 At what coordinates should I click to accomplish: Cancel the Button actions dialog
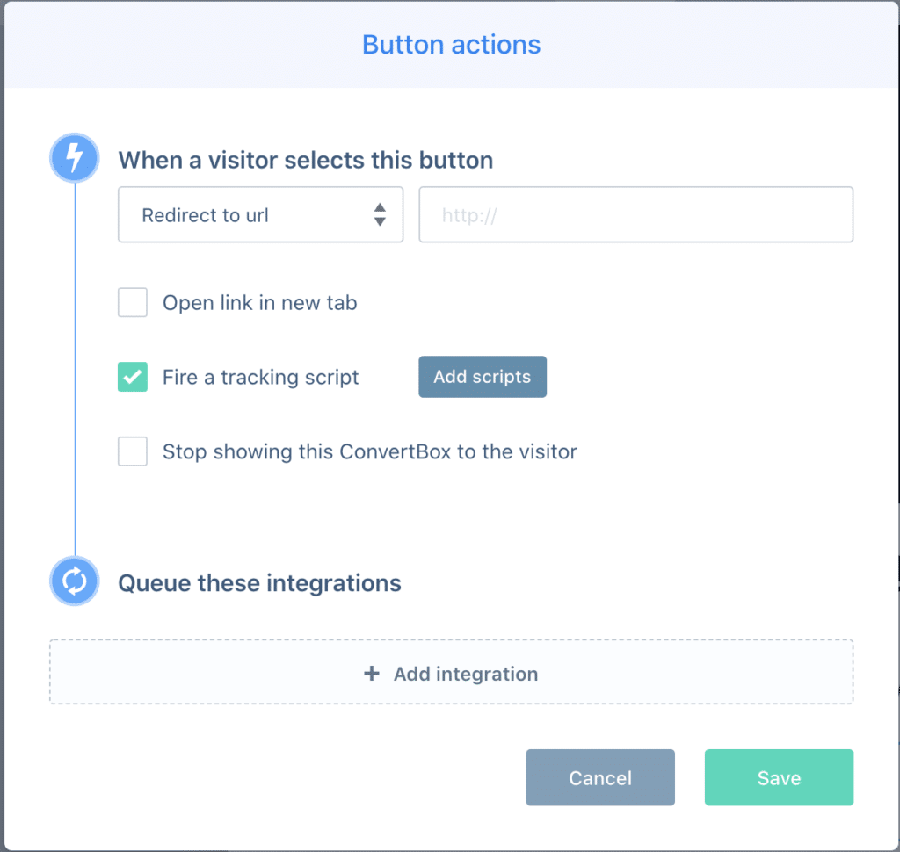pos(600,777)
